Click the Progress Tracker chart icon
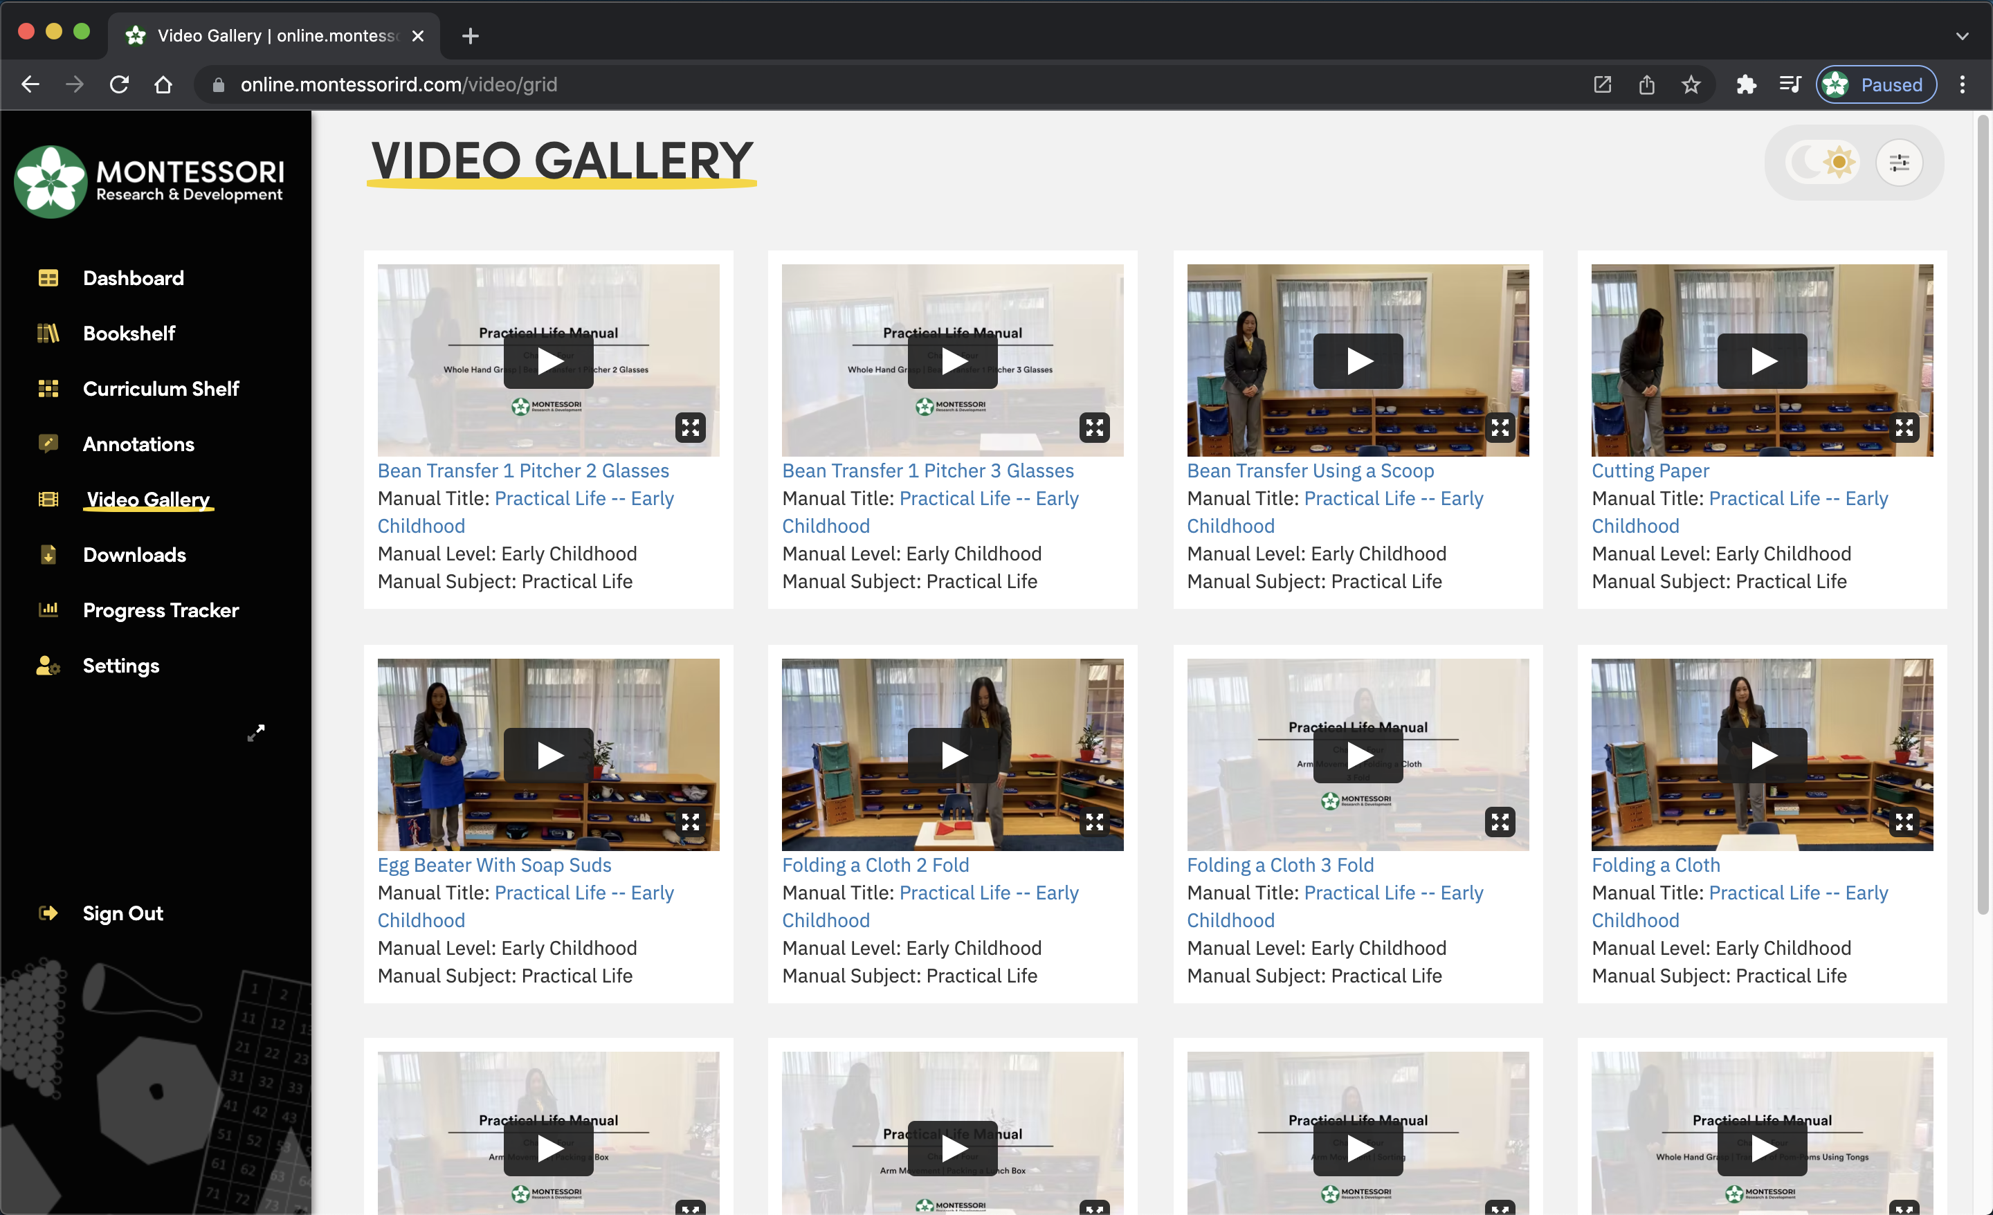This screenshot has width=1993, height=1215. pyautogui.click(x=48, y=610)
